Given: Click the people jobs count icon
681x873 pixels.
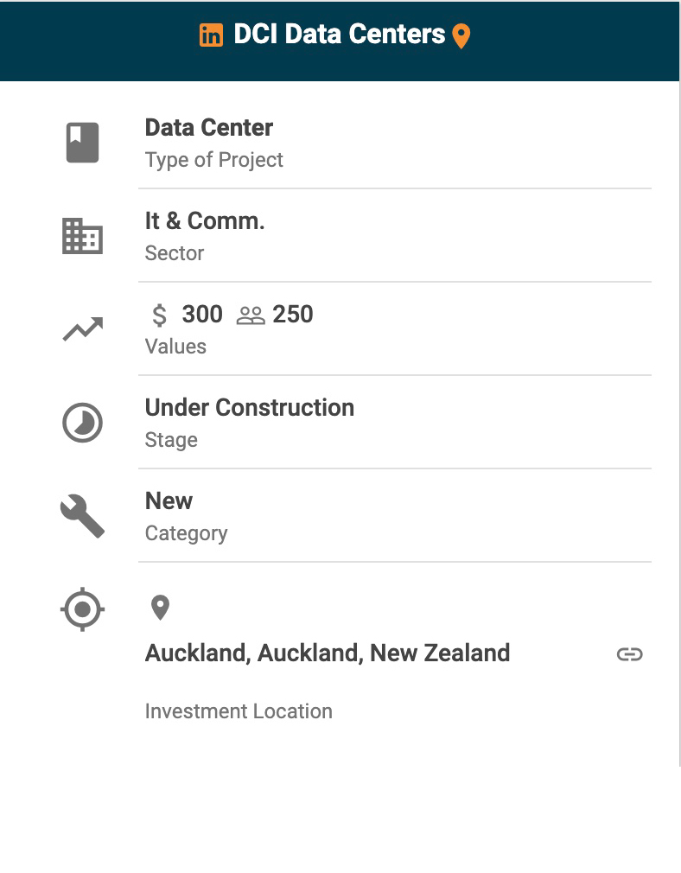Looking at the screenshot, I should (x=251, y=315).
